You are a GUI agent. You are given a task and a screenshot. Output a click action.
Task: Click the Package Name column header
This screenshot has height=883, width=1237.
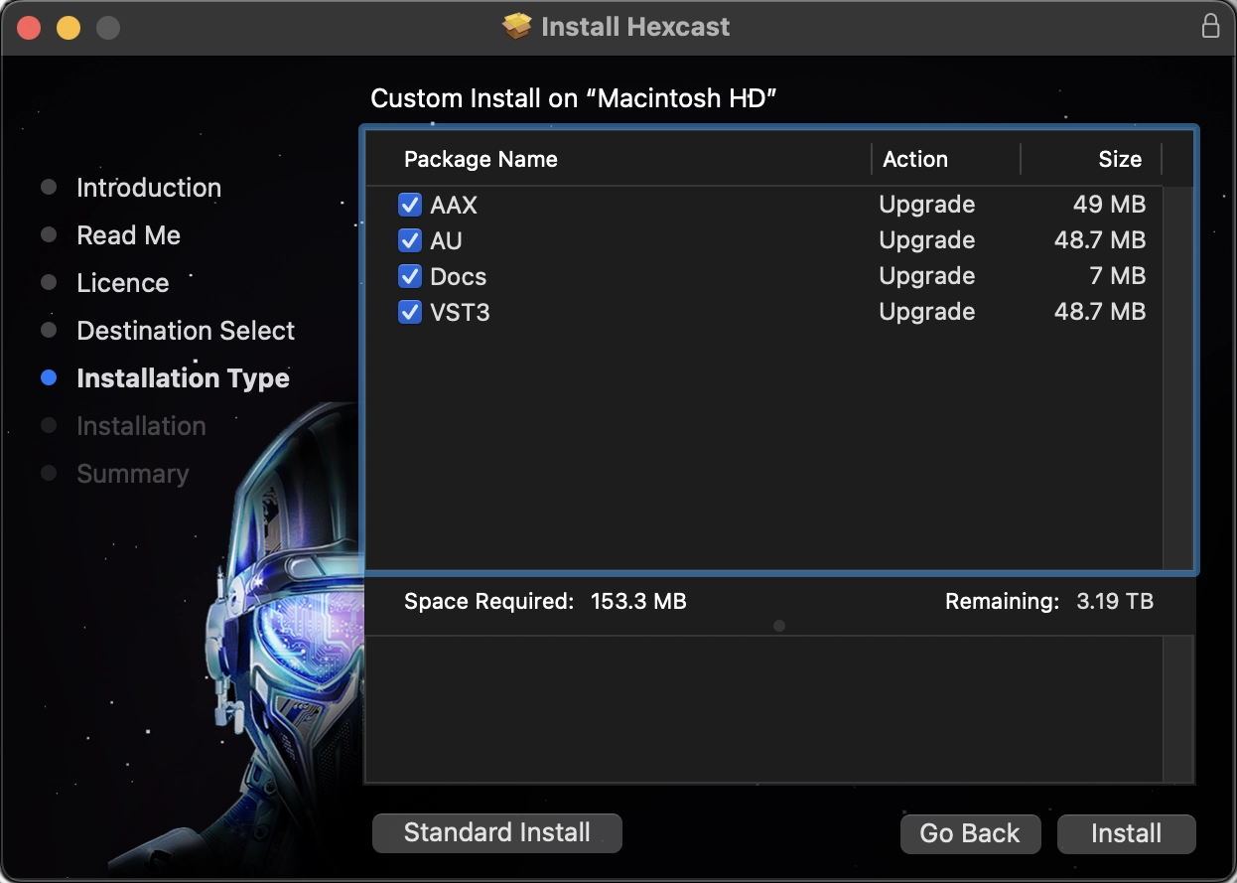click(481, 159)
